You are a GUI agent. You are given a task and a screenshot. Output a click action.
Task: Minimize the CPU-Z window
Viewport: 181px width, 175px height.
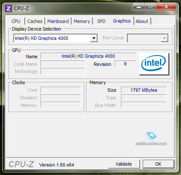click(139, 7)
